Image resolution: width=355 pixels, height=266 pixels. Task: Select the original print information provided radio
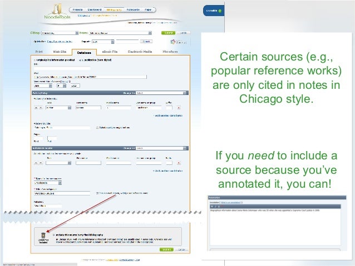pos(35,60)
